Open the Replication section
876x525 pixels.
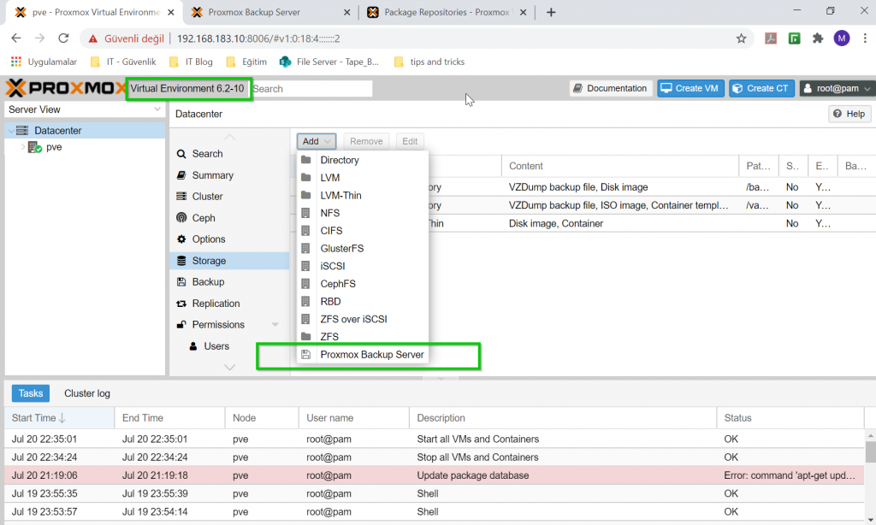pyautogui.click(x=229, y=304)
